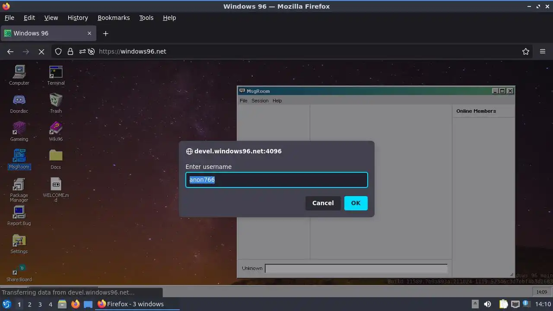
Task: Click the volume speaker tray icon
Action: click(487, 304)
